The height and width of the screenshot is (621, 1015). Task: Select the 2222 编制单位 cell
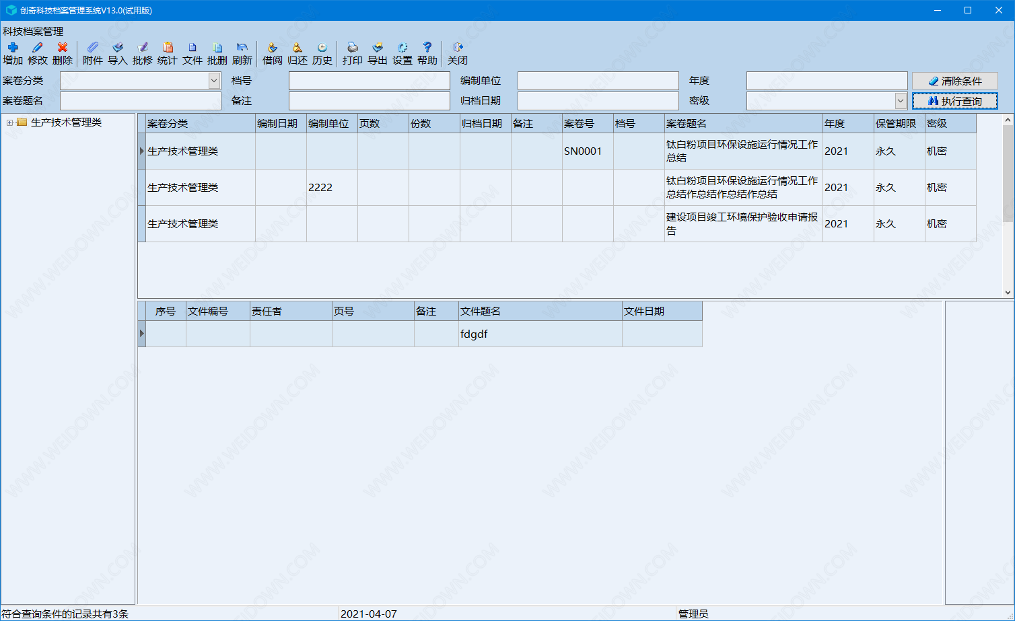pyautogui.click(x=332, y=188)
